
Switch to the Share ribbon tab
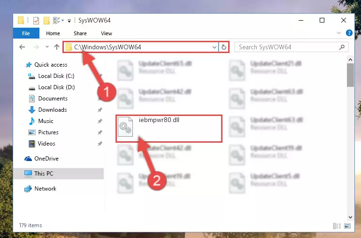[x=80, y=33]
